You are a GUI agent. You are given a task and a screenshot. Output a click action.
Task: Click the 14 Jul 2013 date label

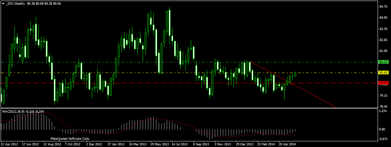(179, 144)
